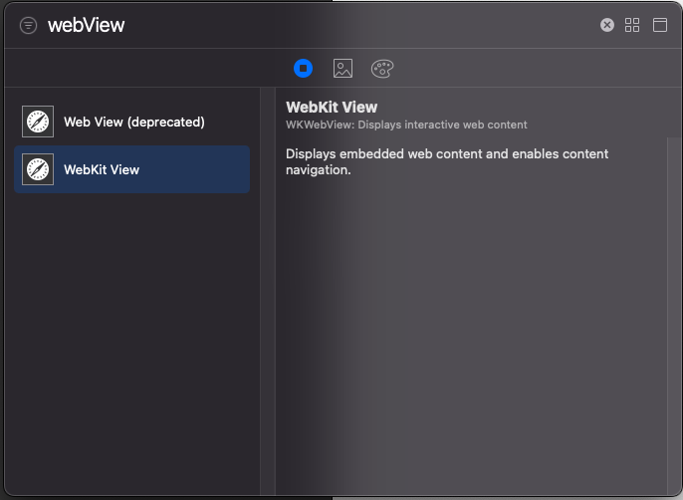Clear the webView search text
Image resolution: width=683 pixels, height=500 pixels.
pos(607,25)
